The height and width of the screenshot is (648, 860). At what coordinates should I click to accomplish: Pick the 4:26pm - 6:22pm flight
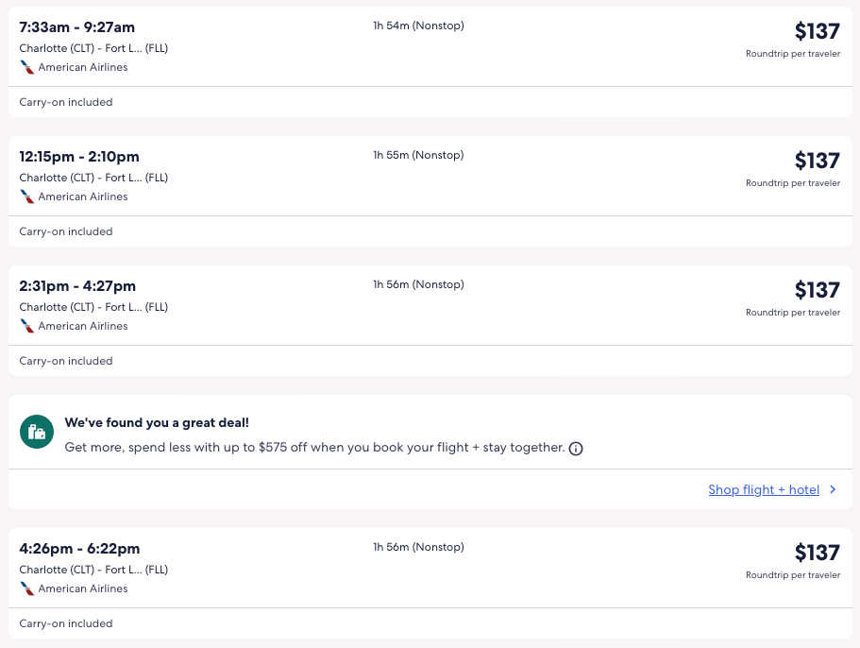pos(79,549)
